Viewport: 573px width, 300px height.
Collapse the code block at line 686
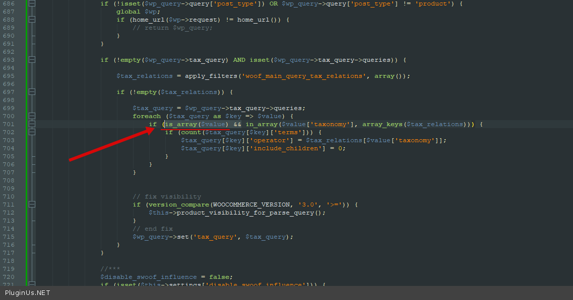(x=32, y=4)
